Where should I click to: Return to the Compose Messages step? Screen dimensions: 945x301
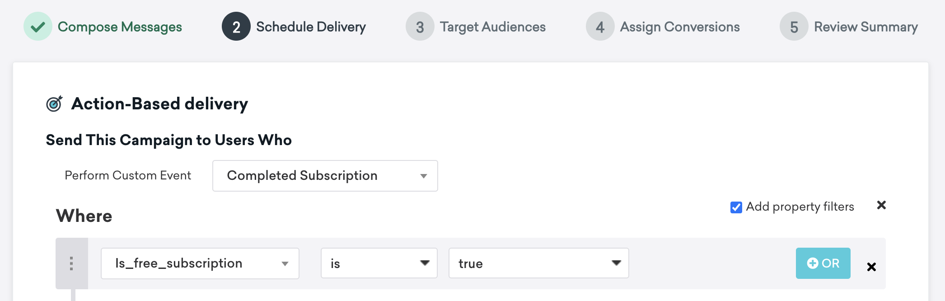[120, 27]
